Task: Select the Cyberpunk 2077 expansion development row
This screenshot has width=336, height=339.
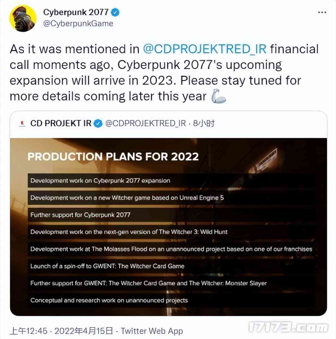Action: (100, 180)
